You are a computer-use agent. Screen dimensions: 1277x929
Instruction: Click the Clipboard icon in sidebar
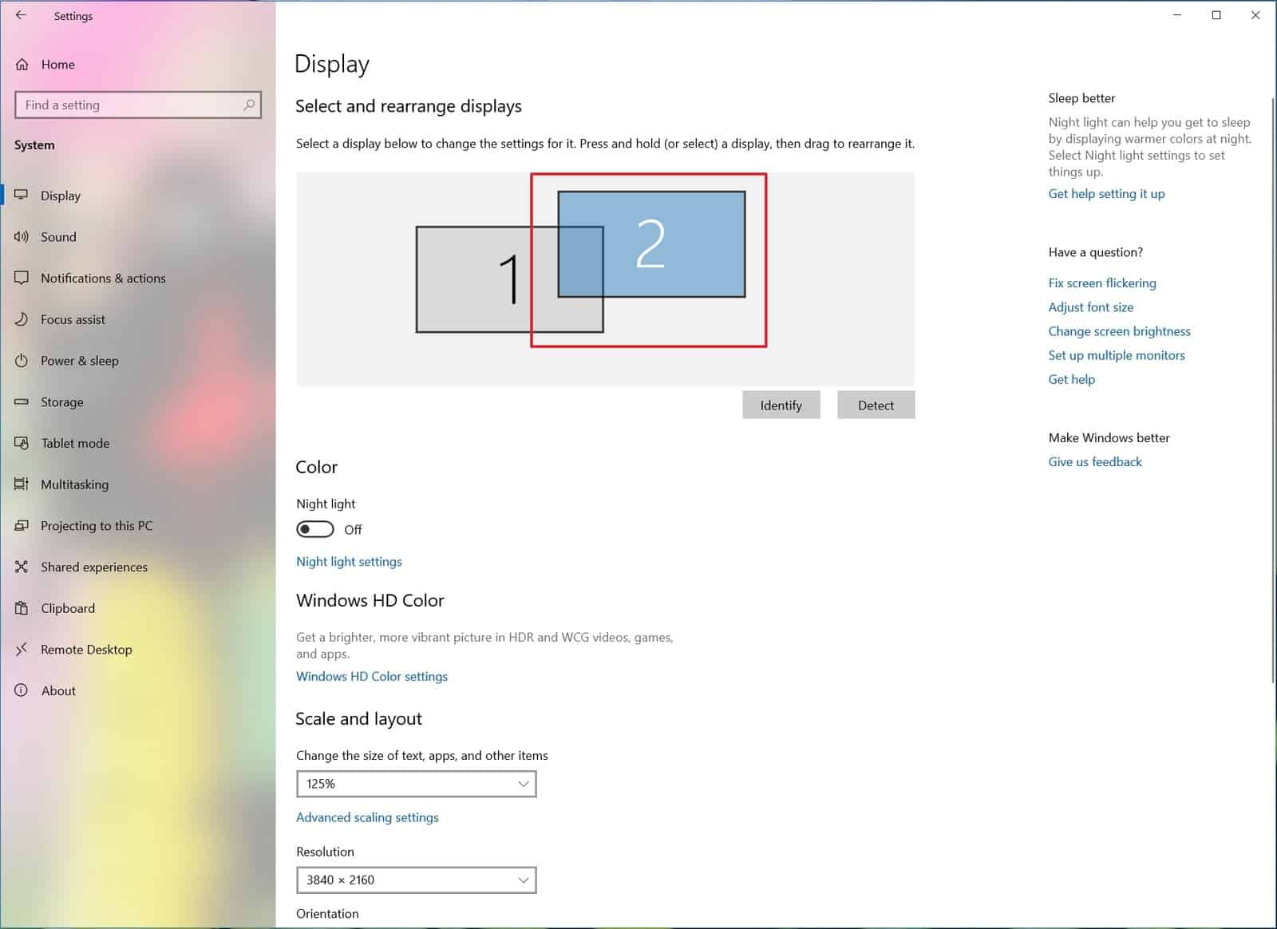pyautogui.click(x=22, y=608)
